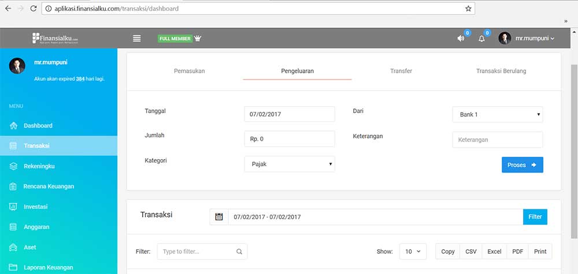Click the Dashboard home icon in sidebar
This screenshot has width=578, height=274.
click(x=13, y=126)
